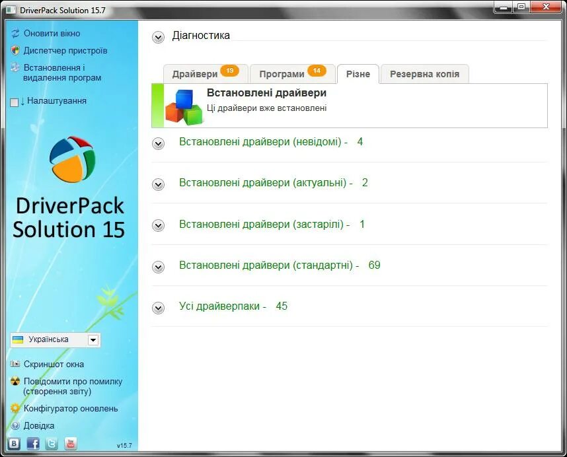Expand outdated drivers (застарілі) arrow
The height and width of the screenshot is (457, 567).
click(x=158, y=225)
